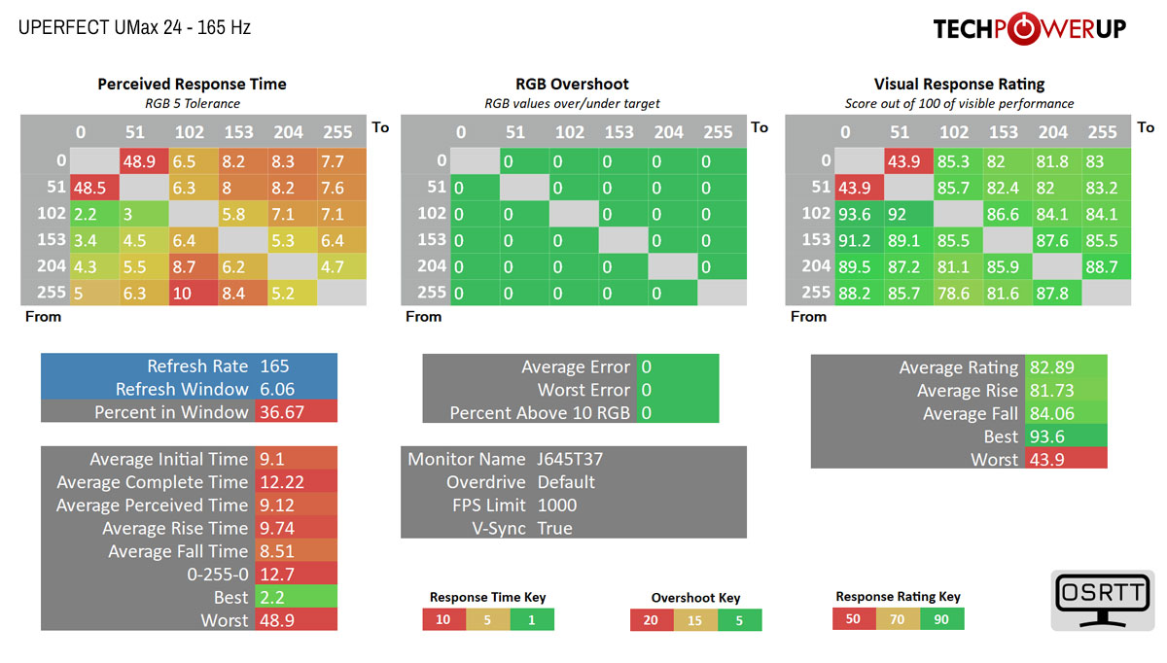Click the Overdrive setting value Default
Viewport: 1167px width, 663px height.
566,482
